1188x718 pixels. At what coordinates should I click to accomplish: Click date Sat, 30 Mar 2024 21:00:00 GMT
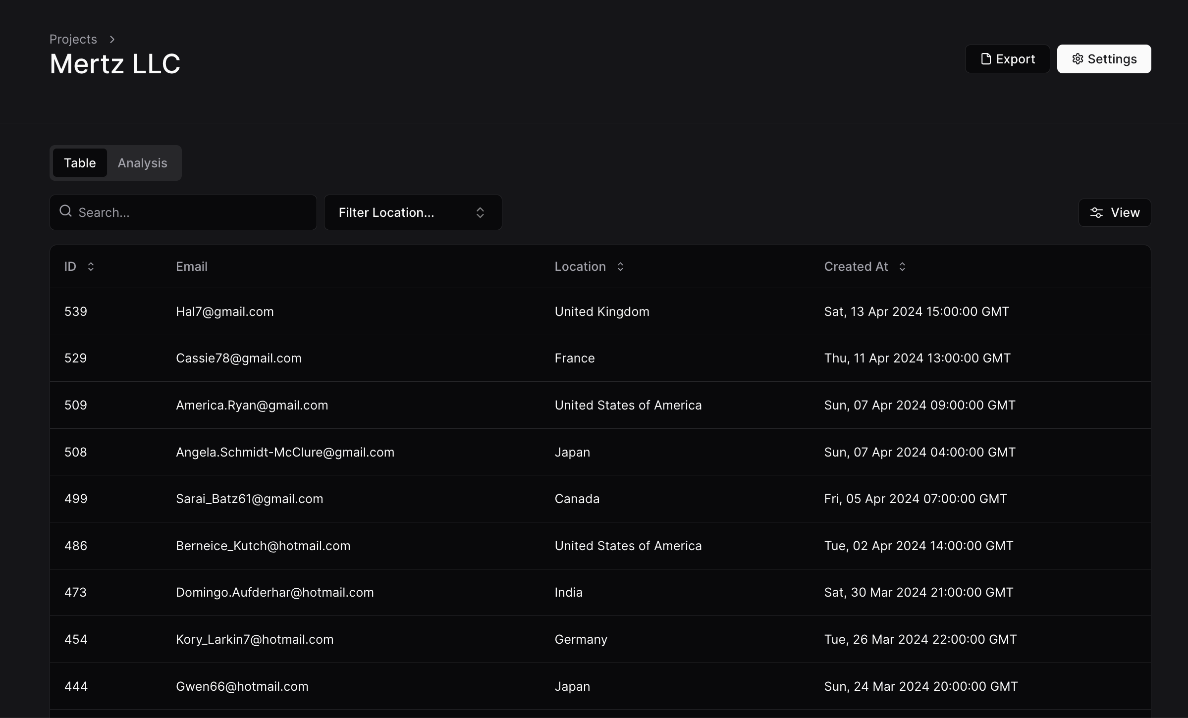(919, 592)
